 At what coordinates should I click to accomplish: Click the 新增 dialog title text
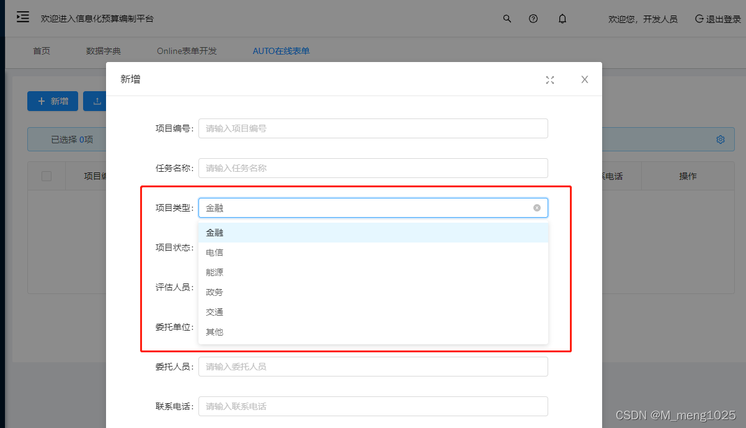pos(130,79)
